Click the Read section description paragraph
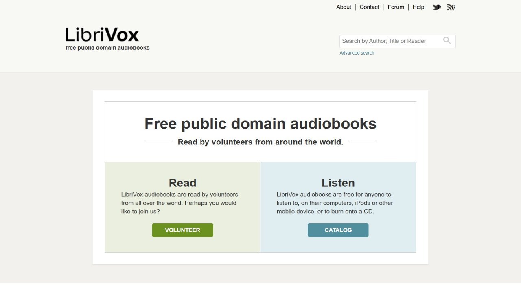 tap(180, 203)
